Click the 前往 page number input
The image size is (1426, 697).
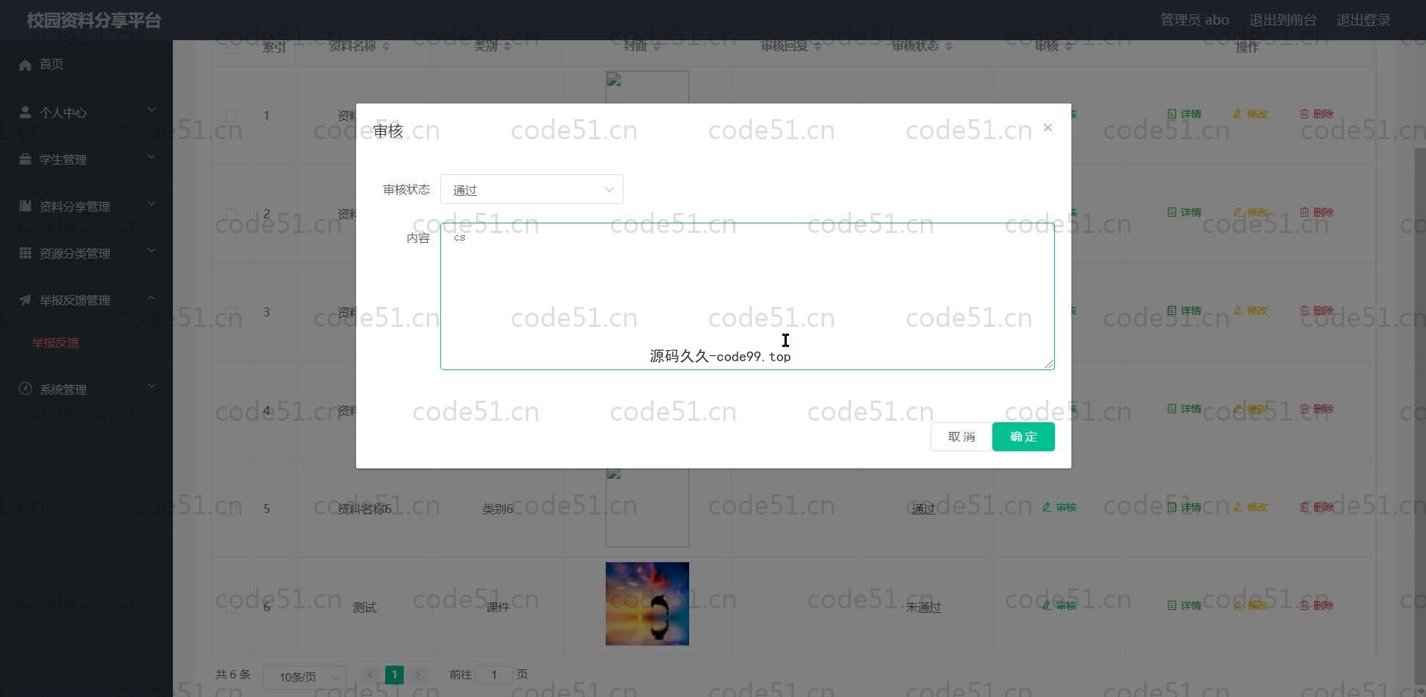493,675
